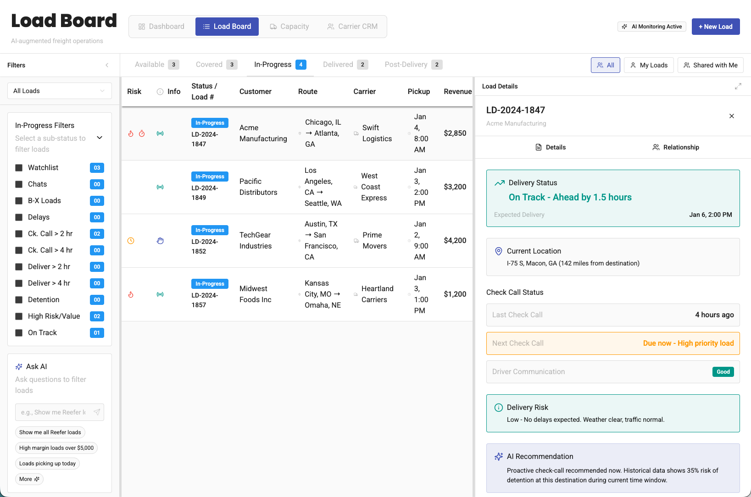
Task: Open the Relationship tab in Load Details
Action: click(676, 147)
